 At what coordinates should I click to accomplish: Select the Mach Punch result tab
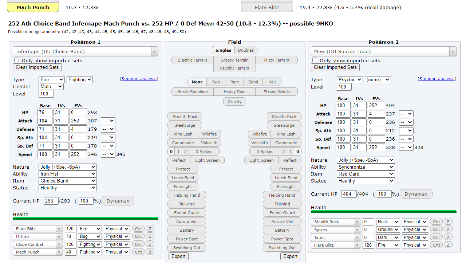[33, 7]
